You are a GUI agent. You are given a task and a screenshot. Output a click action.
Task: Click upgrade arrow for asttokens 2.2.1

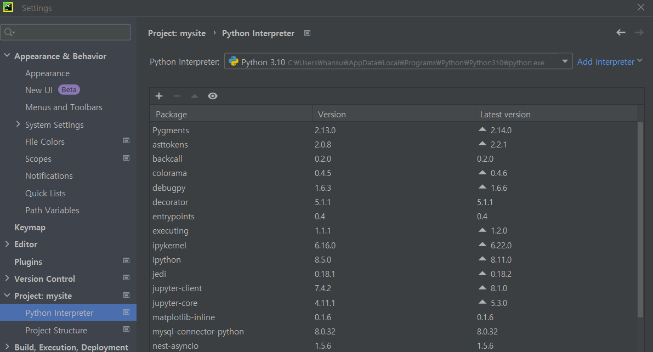[482, 144]
